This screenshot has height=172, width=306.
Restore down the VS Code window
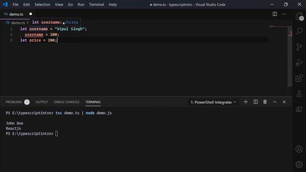(x=286, y=4)
